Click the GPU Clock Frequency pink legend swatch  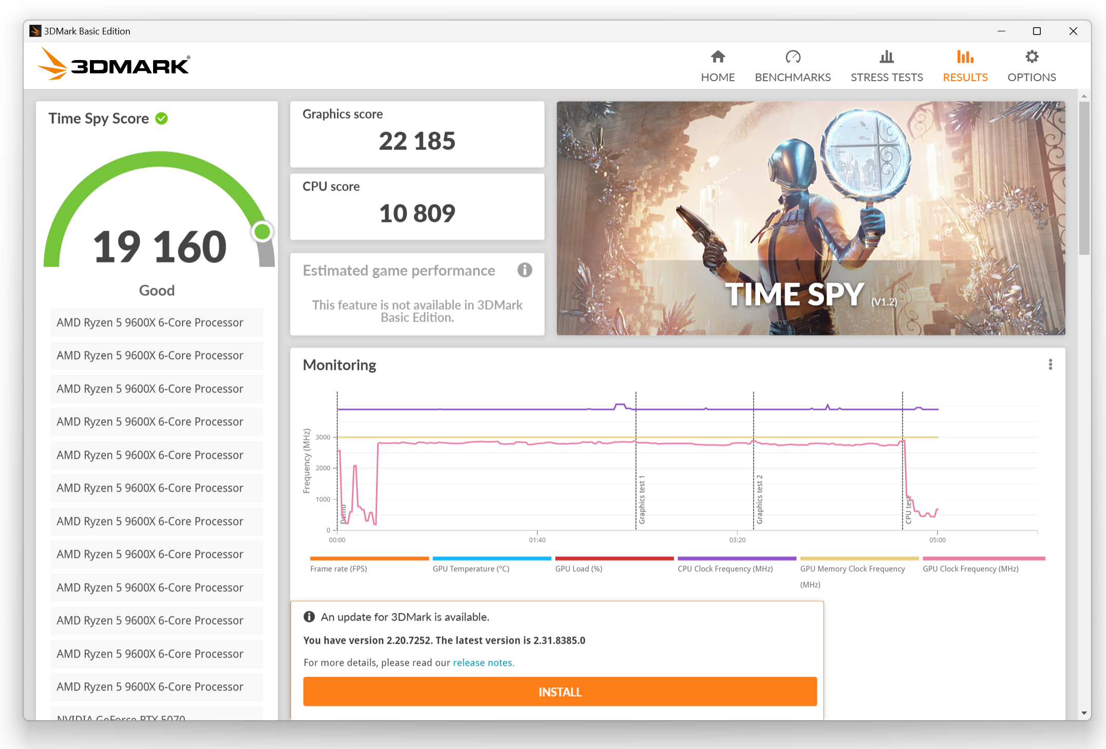pyautogui.click(x=984, y=558)
